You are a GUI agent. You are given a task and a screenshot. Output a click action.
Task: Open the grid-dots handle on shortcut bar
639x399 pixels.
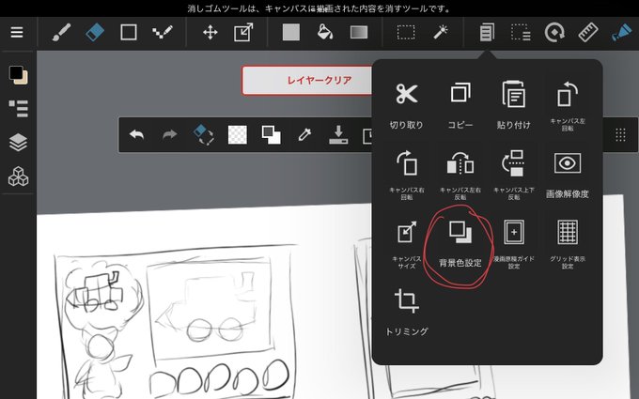620,135
